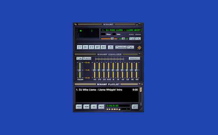This screenshot has width=218, height=135.
Task: Open files with the Eject button
Action: click(111, 47)
